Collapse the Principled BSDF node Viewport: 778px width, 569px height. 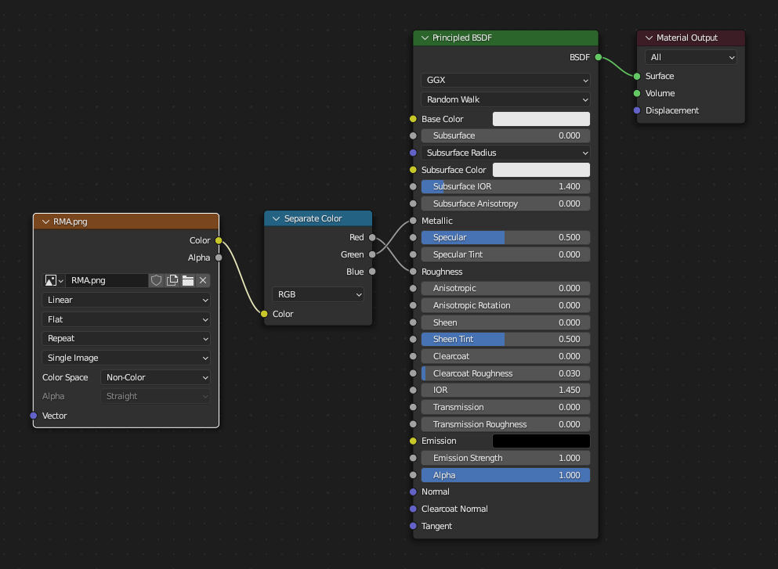(x=425, y=38)
